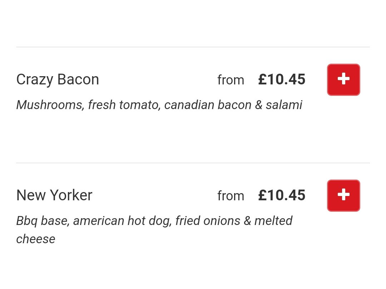Click 'from' label beside New Yorker price
The width and height of the screenshot is (386, 289).
pos(231,196)
